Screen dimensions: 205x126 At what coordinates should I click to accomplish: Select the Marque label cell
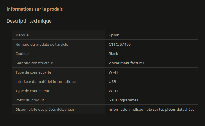click(58, 35)
